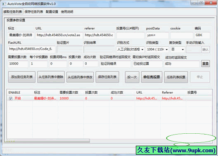Click the 成功次数 field in parameters
Screen dimensions: 218x156
point(91,64)
